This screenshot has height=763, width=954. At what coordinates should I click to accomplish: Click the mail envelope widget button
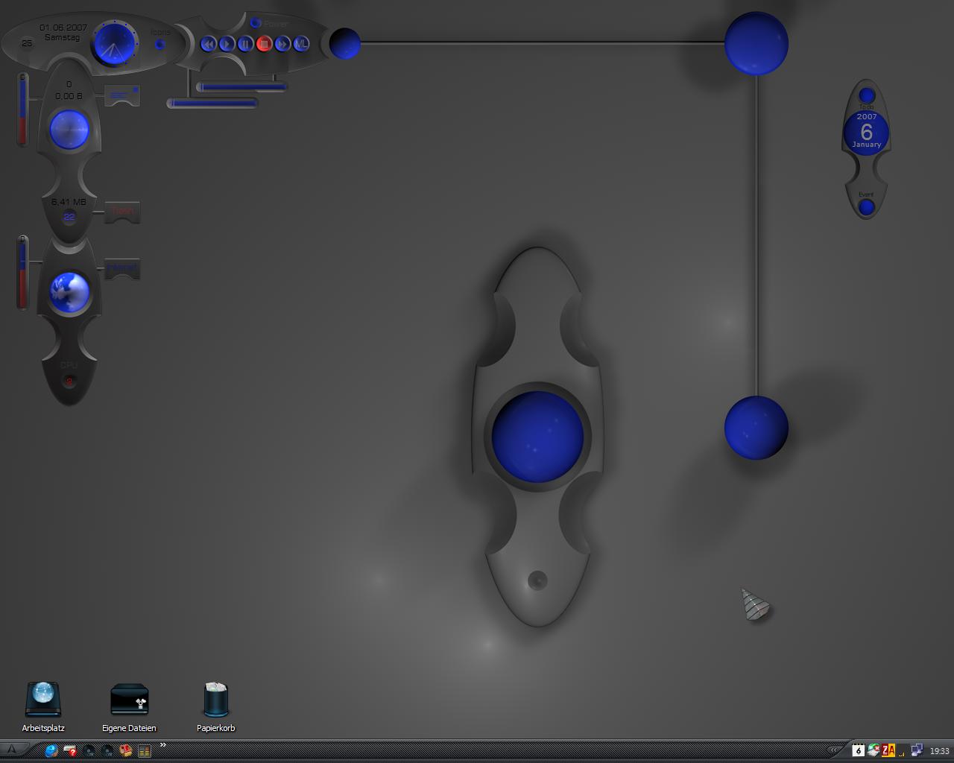click(x=122, y=95)
